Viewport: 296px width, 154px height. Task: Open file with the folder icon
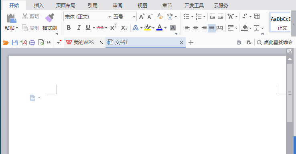click(6, 43)
